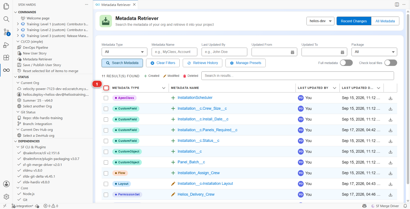Open calendar picker for Updated From
410x209 pixels.
pyautogui.click(x=292, y=52)
